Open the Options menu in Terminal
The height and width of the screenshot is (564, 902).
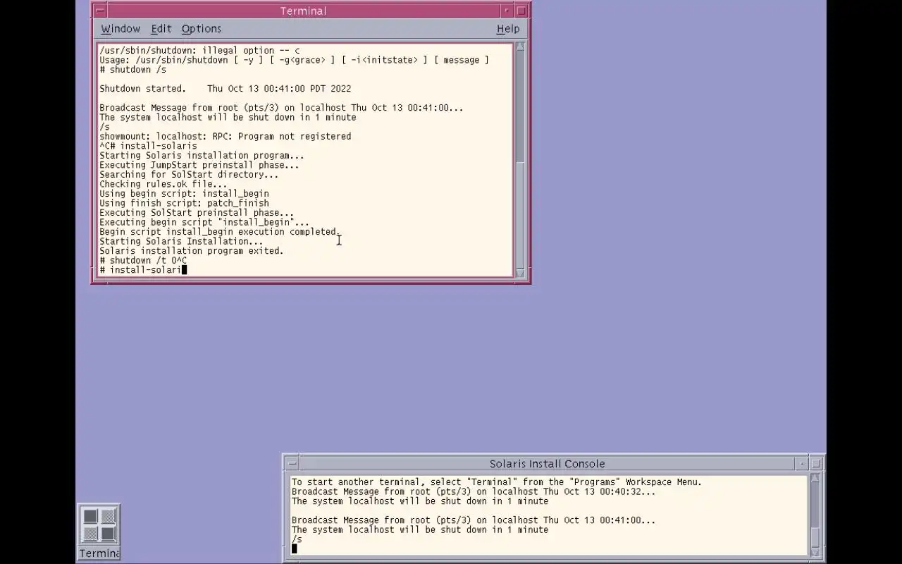point(201,29)
